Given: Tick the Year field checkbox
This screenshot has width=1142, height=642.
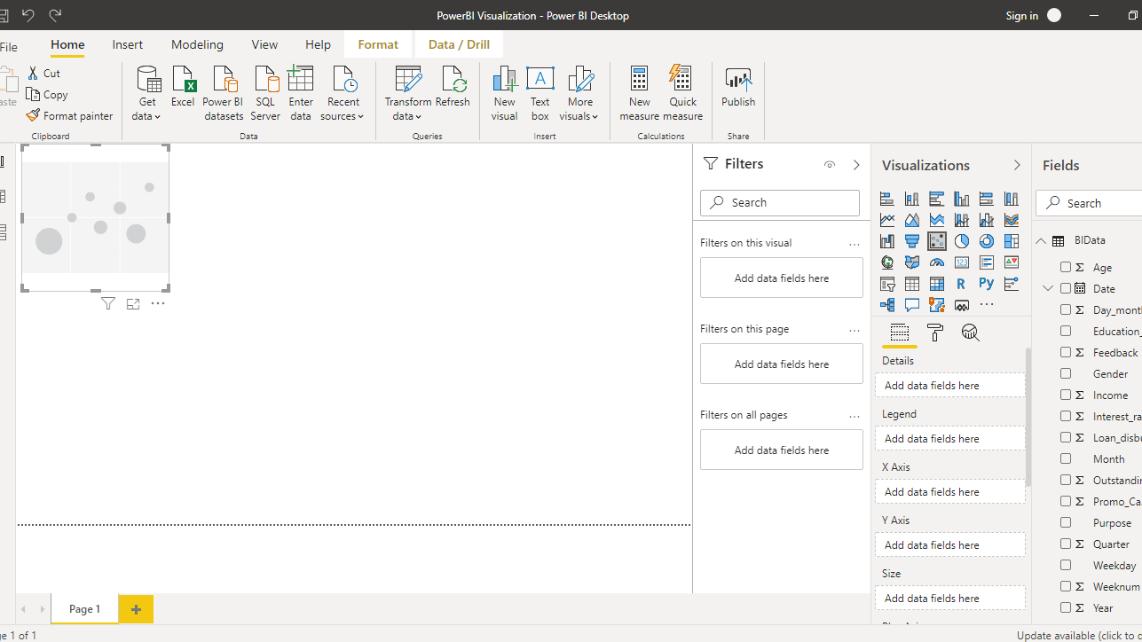Looking at the screenshot, I should point(1066,607).
